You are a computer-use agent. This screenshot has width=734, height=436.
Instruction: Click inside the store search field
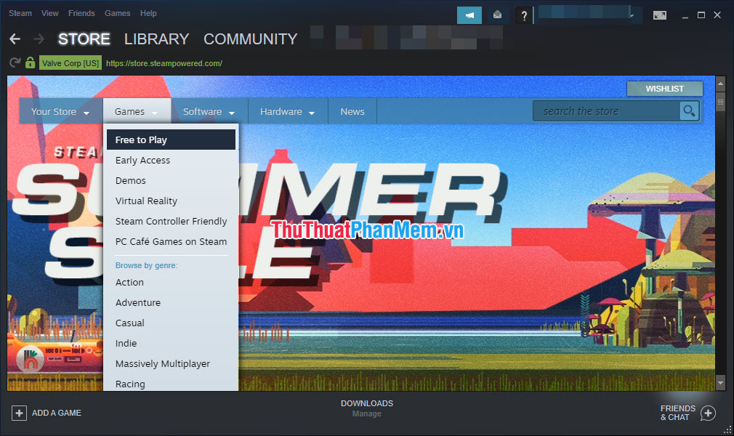pos(610,110)
